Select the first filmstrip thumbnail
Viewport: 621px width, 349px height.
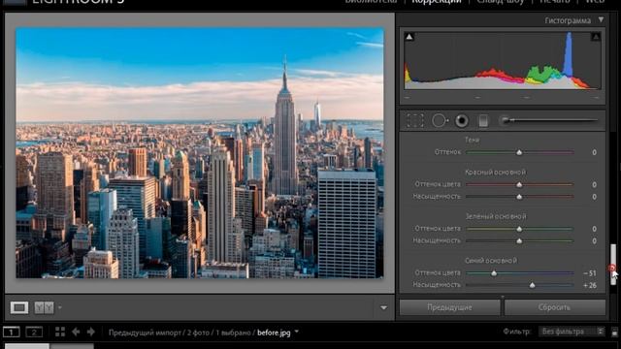tap(26, 346)
